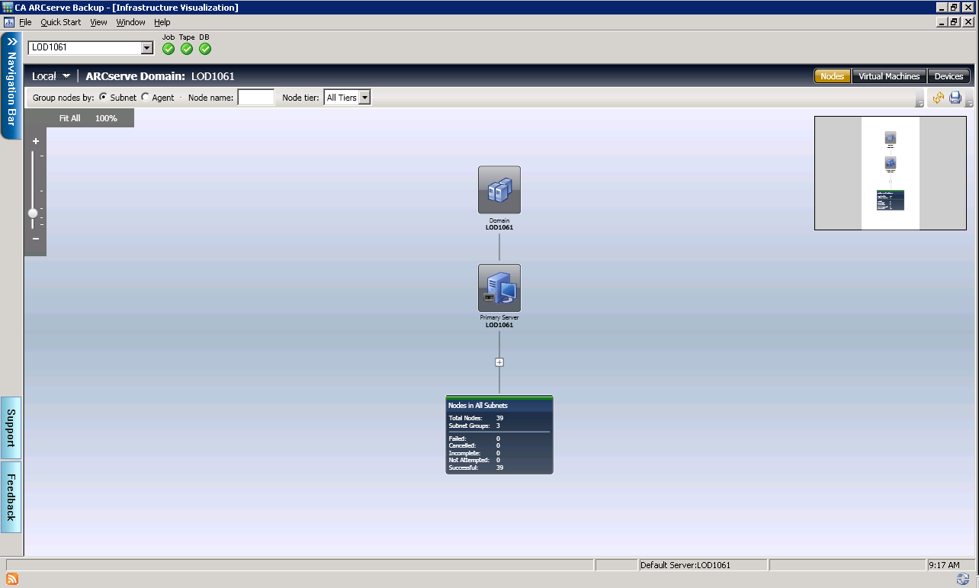Select the Subnet grouping radio button

coord(103,97)
